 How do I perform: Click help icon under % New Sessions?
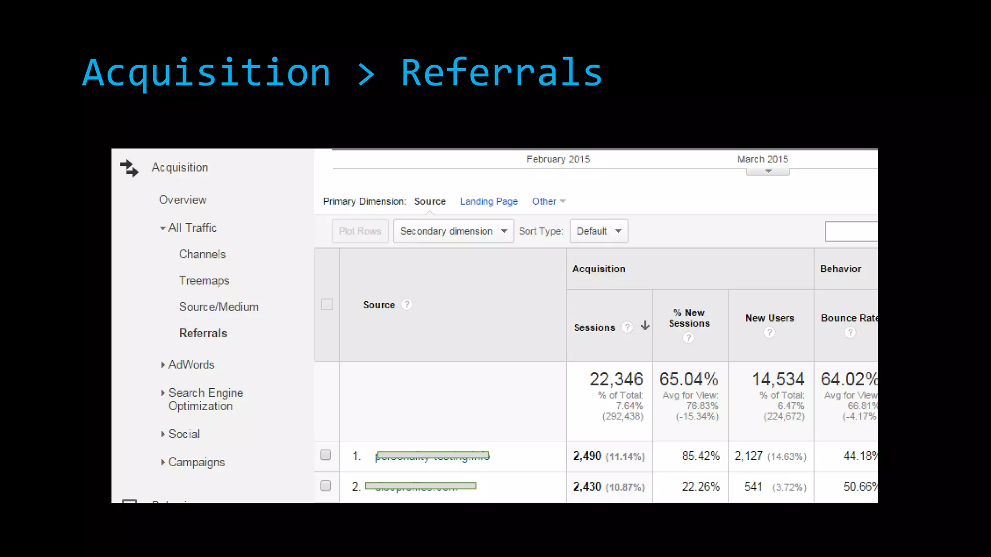coord(689,337)
